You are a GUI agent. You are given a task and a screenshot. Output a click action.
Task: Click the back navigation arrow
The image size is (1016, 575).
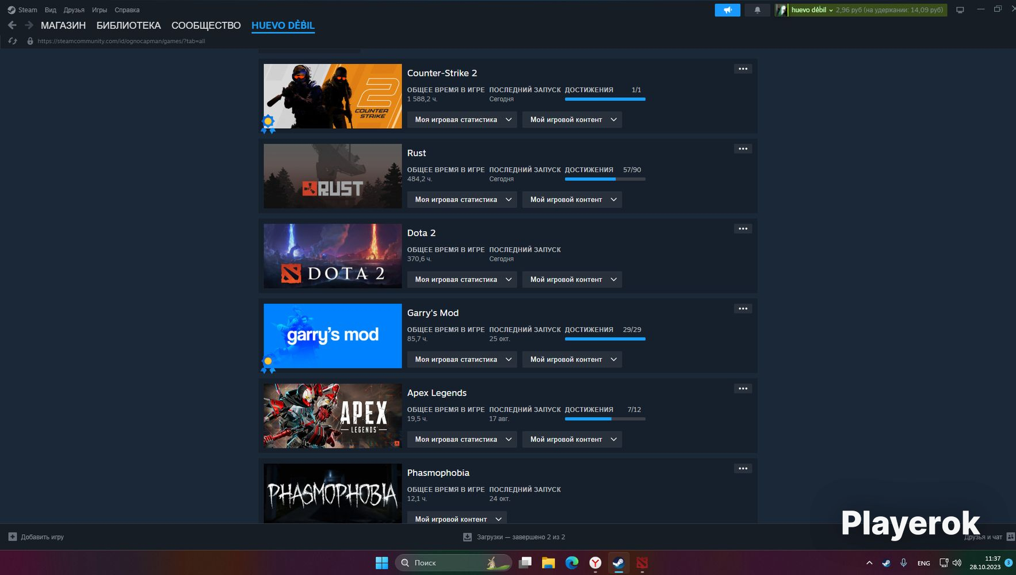coord(12,25)
